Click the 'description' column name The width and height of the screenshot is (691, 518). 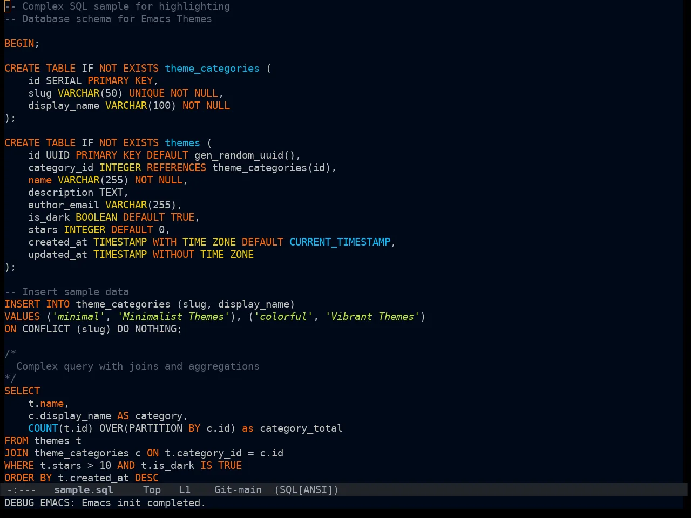point(61,193)
